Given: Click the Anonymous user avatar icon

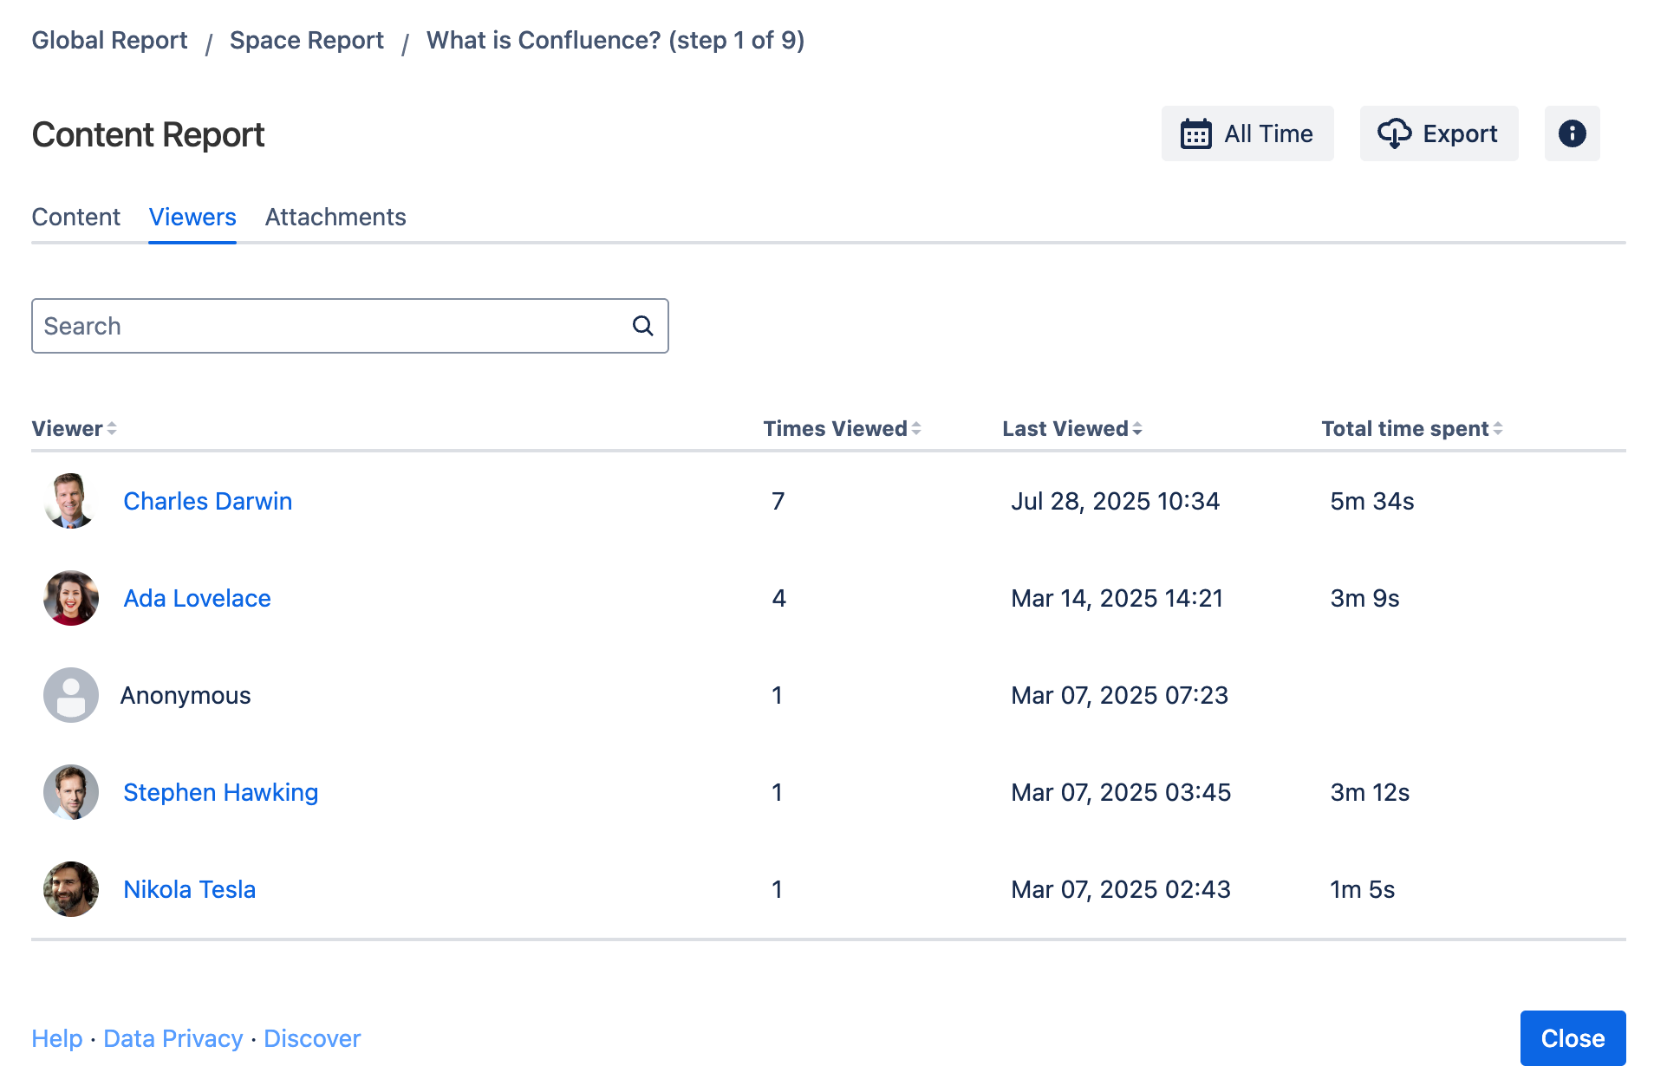Looking at the screenshot, I should [x=71, y=695].
